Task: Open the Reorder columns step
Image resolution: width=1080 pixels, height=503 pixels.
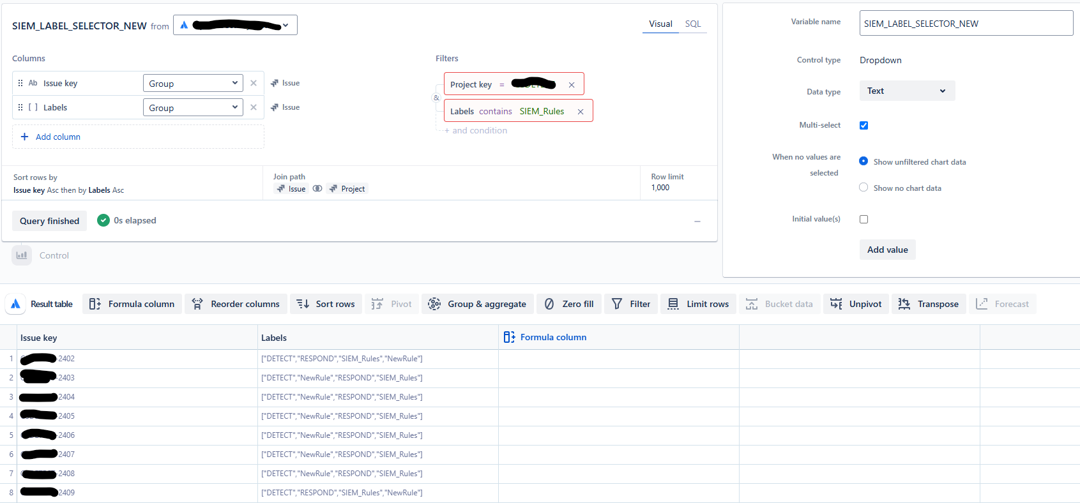Action: pyautogui.click(x=236, y=304)
